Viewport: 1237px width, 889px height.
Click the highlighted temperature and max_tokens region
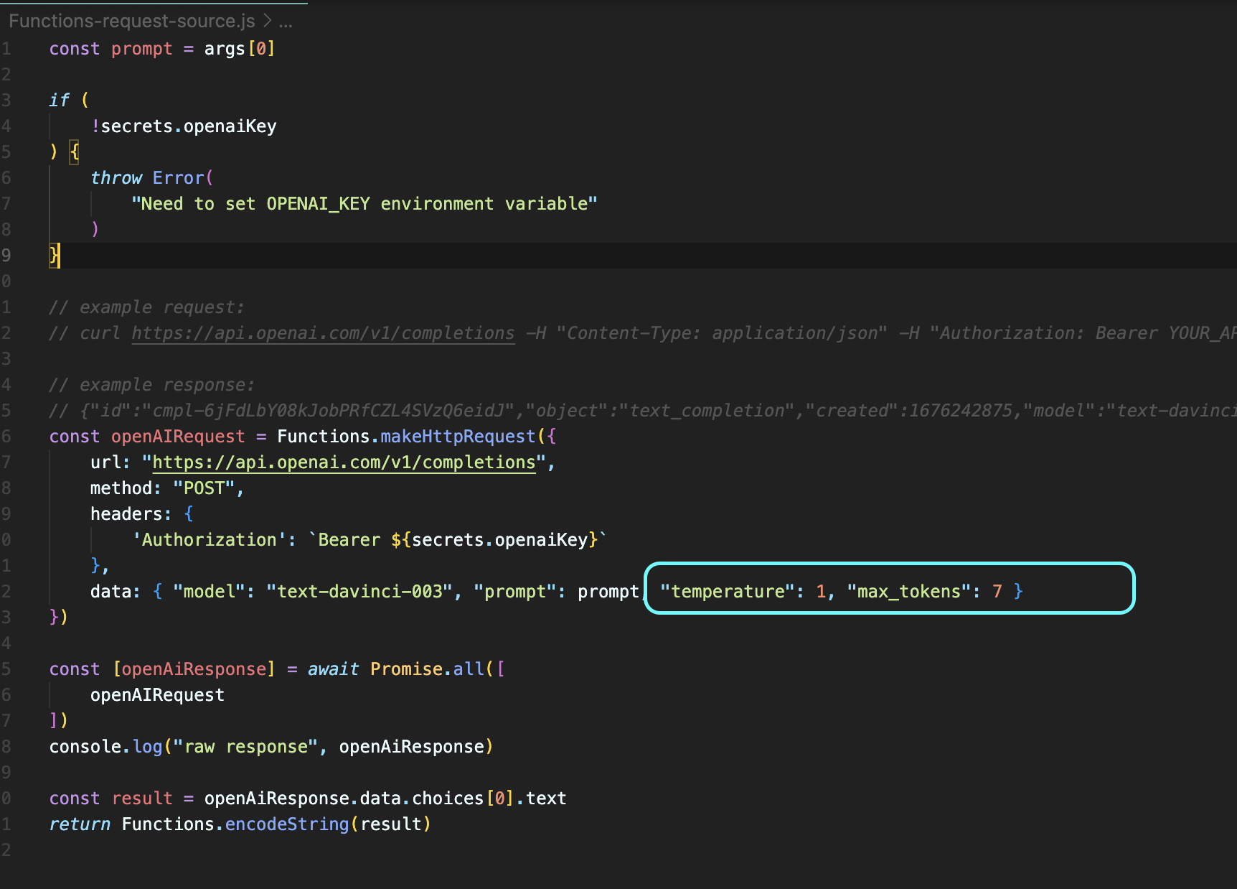coord(839,590)
